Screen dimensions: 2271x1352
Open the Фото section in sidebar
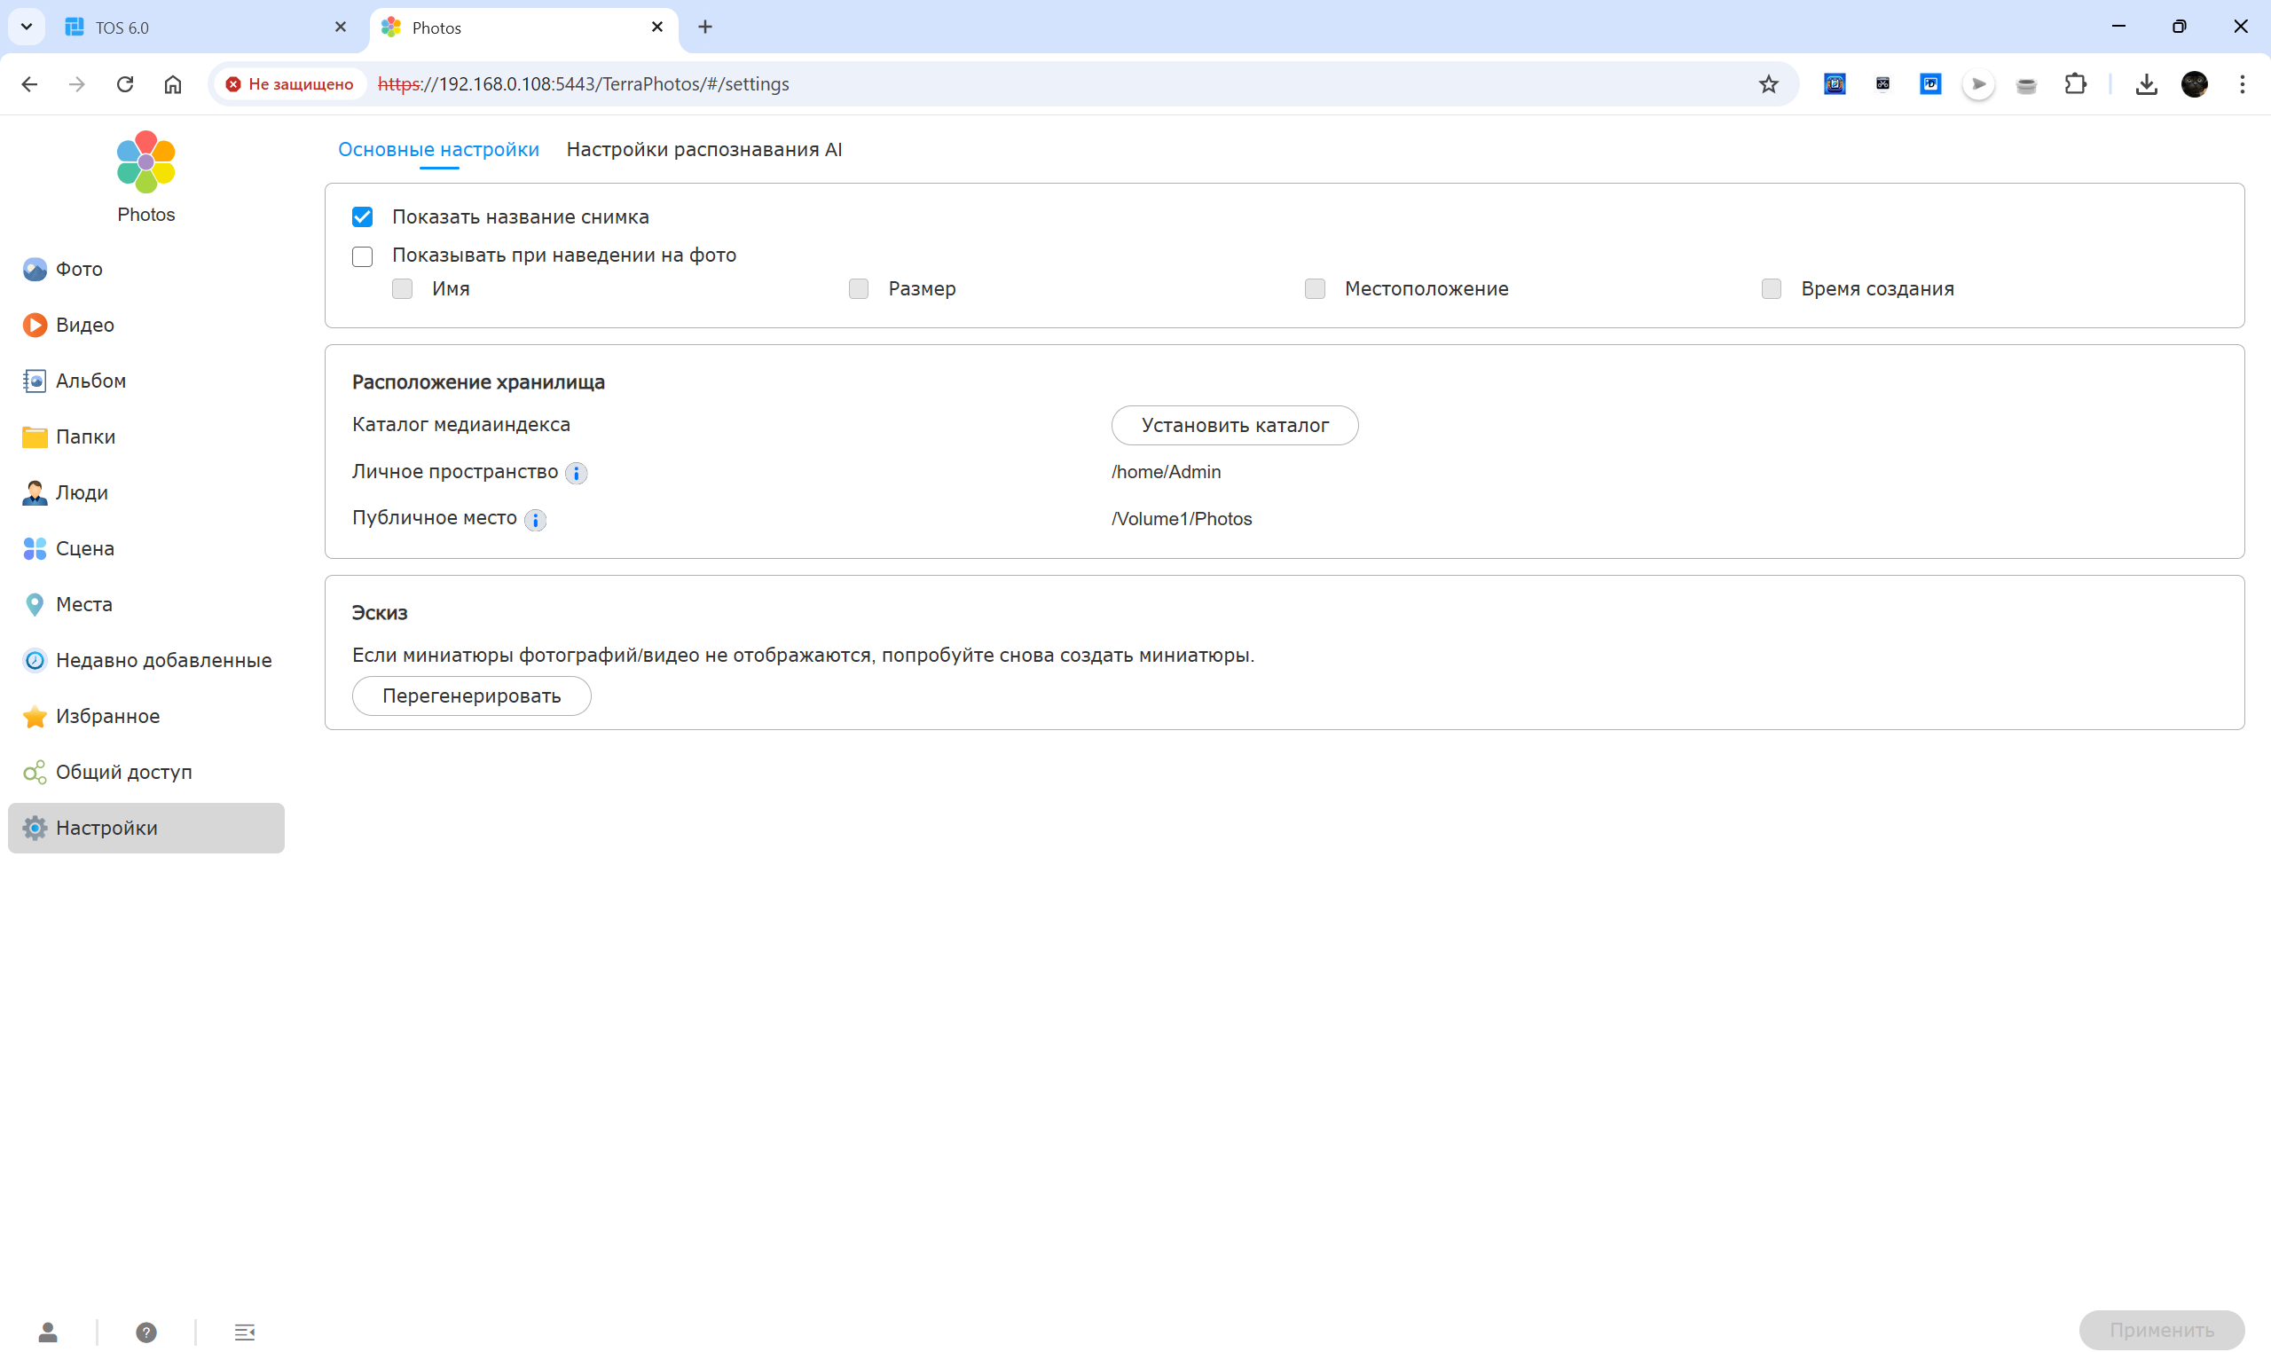(x=78, y=269)
